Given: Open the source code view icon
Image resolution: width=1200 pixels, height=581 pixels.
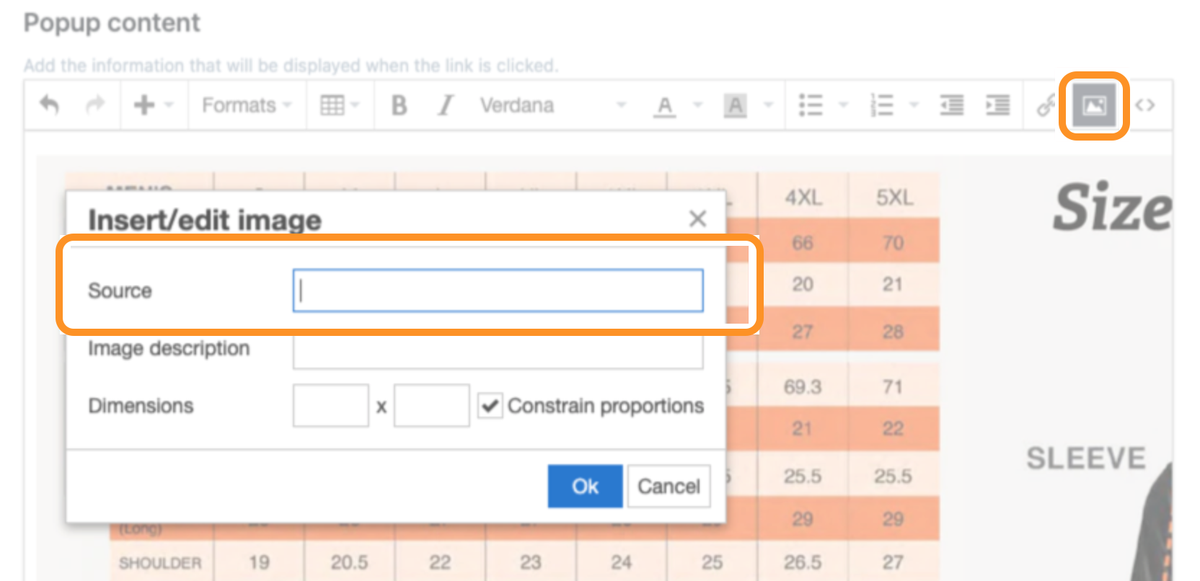Looking at the screenshot, I should coord(1145,105).
